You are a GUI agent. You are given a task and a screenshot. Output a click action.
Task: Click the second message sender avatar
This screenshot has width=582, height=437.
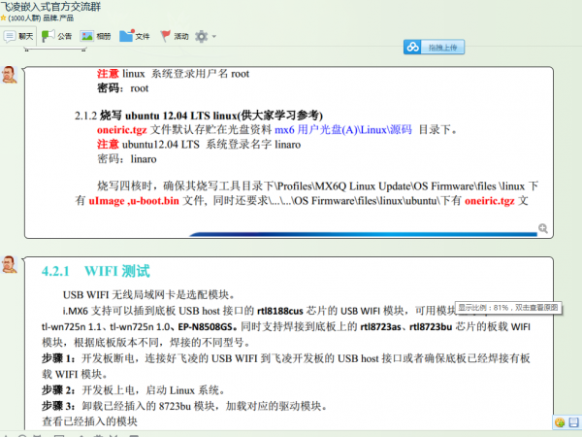(x=9, y=265)
